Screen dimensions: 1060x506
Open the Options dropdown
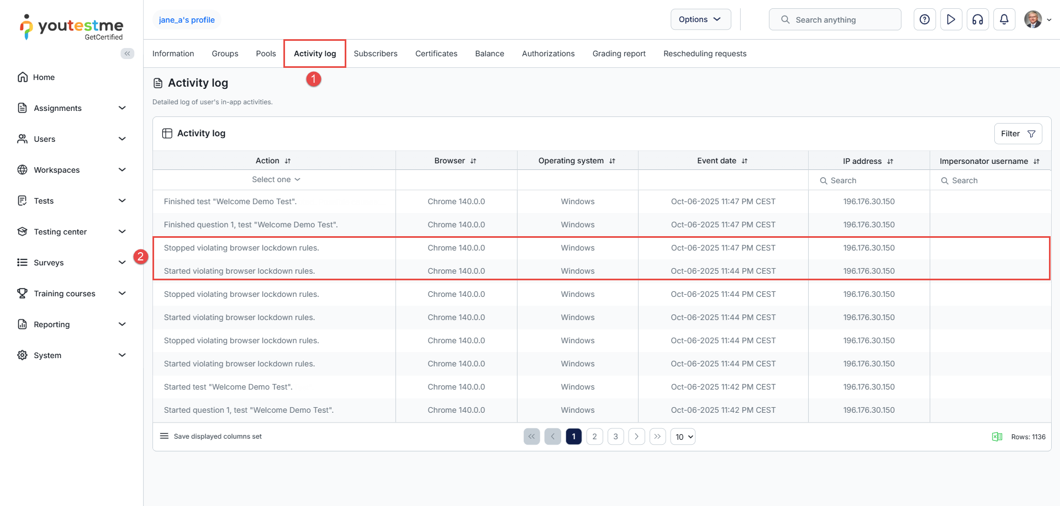[x=700, y=19]
